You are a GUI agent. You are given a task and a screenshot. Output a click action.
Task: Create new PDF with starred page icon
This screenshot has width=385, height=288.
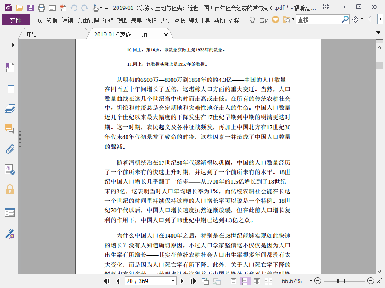63,8
